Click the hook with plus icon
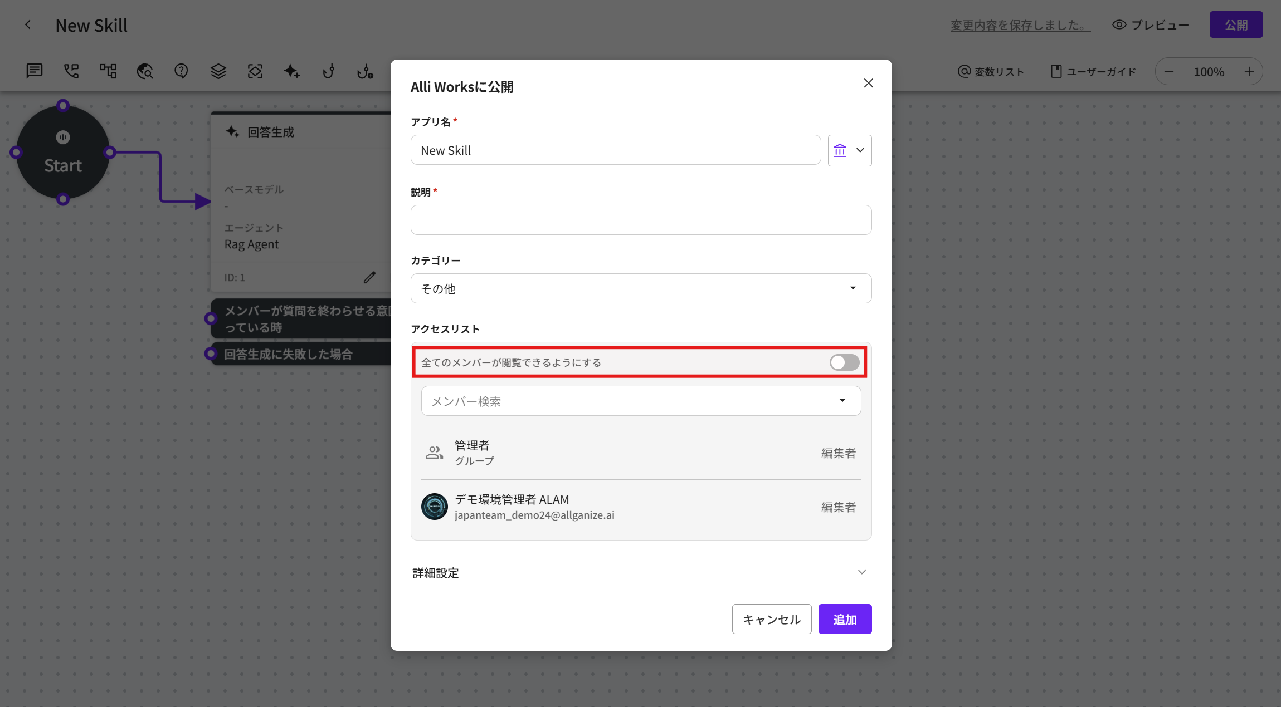 click(x=365, y=71)
